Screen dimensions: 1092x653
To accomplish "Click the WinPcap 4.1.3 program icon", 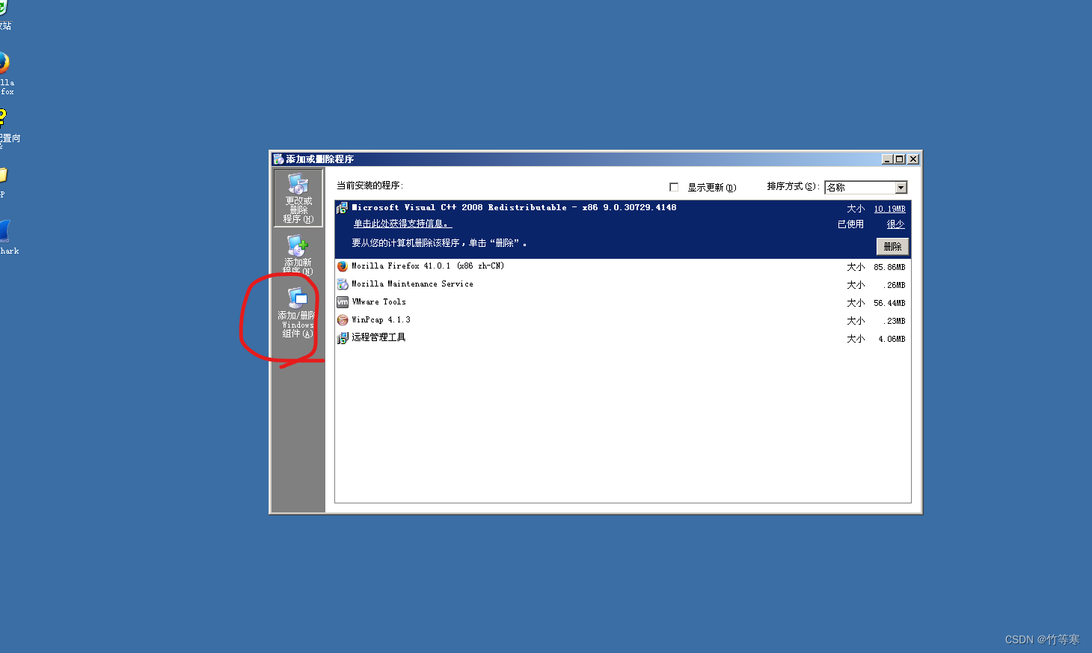I will click(342, 320).
